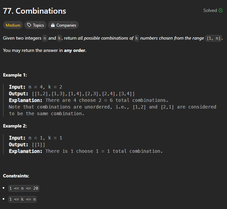Screen dimensions: 227x209
Task: Click the [1, n] range code chip
Action: point(213,38)
